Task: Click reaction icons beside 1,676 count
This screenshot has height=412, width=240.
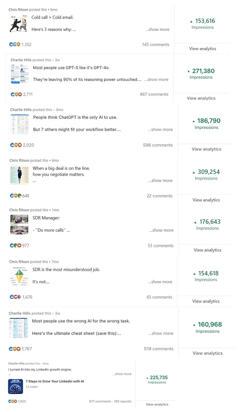Action: pyautogui.click(x=15, y=297)
